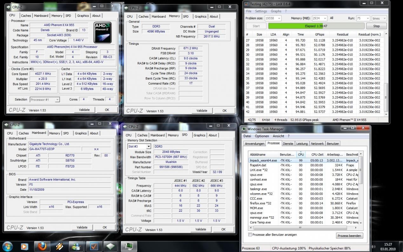Click the LinX title bar icon
403x252 pixels.
click(x=247, y=4)
